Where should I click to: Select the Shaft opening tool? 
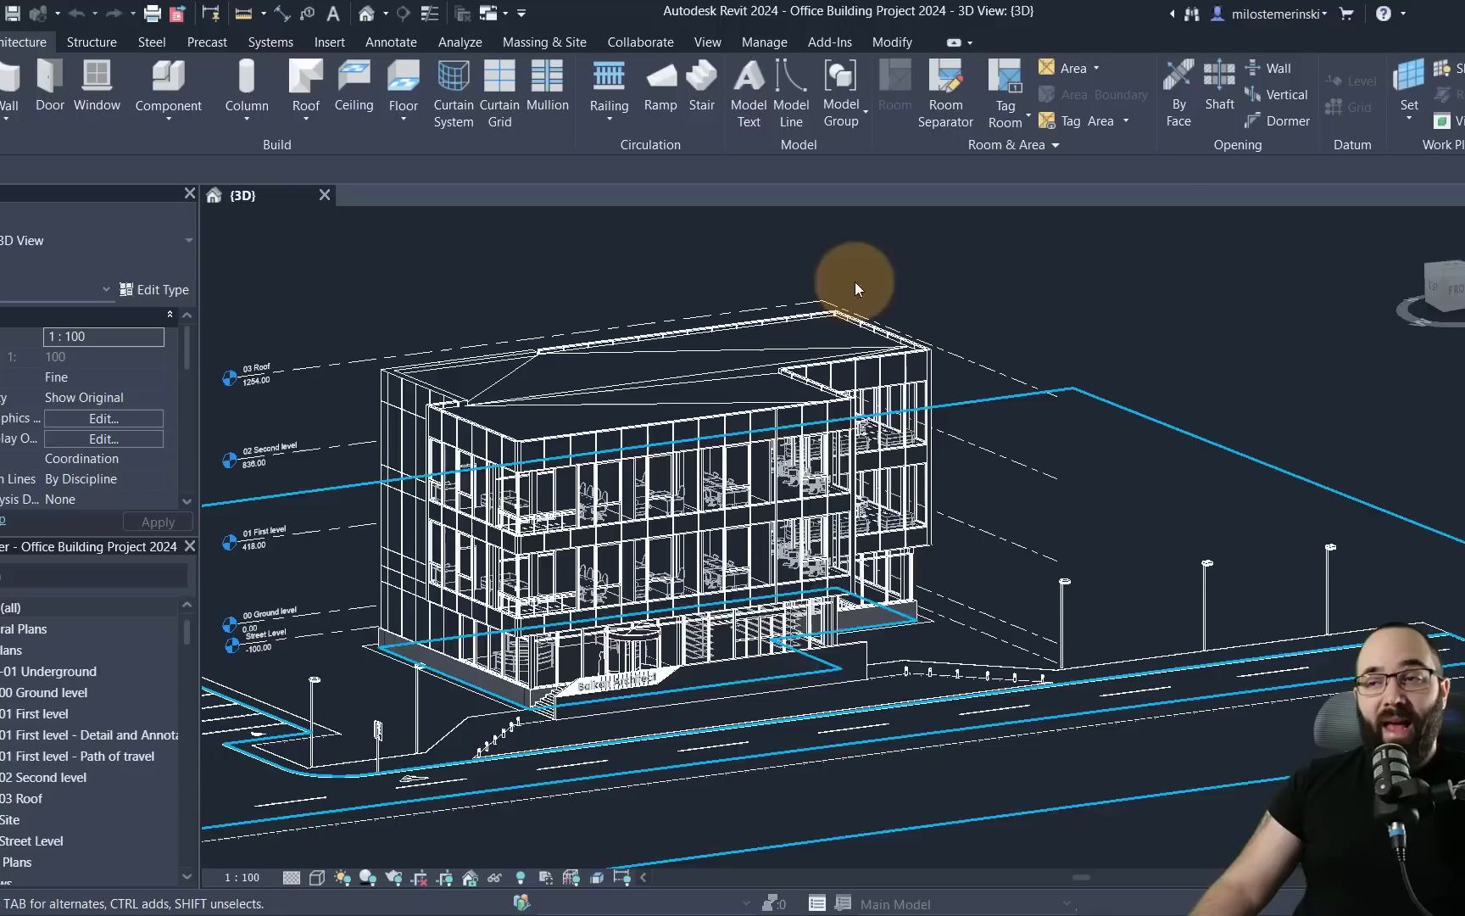(x=1219, y=89)
